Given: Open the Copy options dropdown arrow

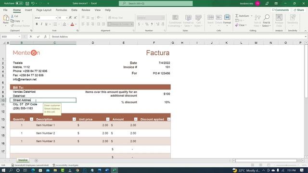Looking at the screenshot, I should [x=23, y=21].
